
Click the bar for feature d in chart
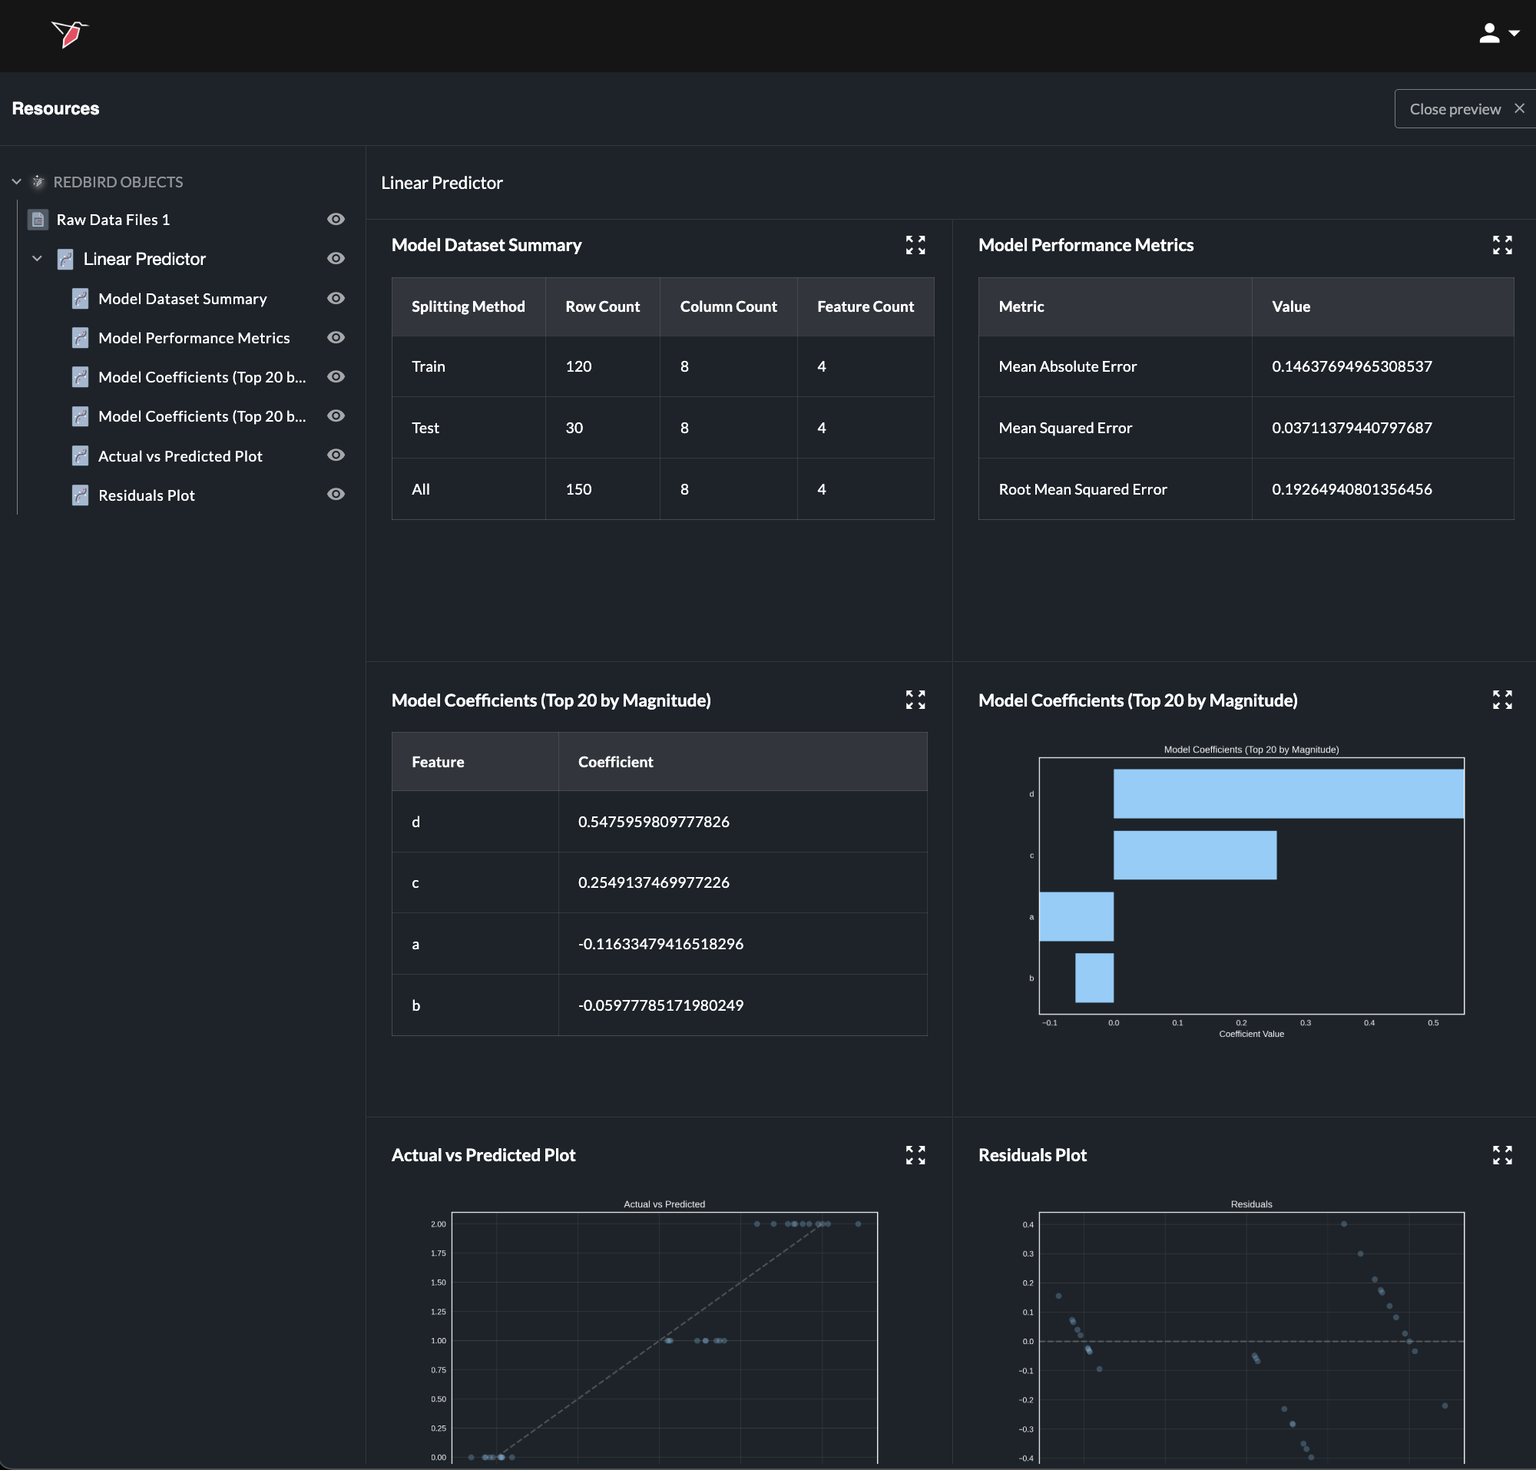point(1288,794)
